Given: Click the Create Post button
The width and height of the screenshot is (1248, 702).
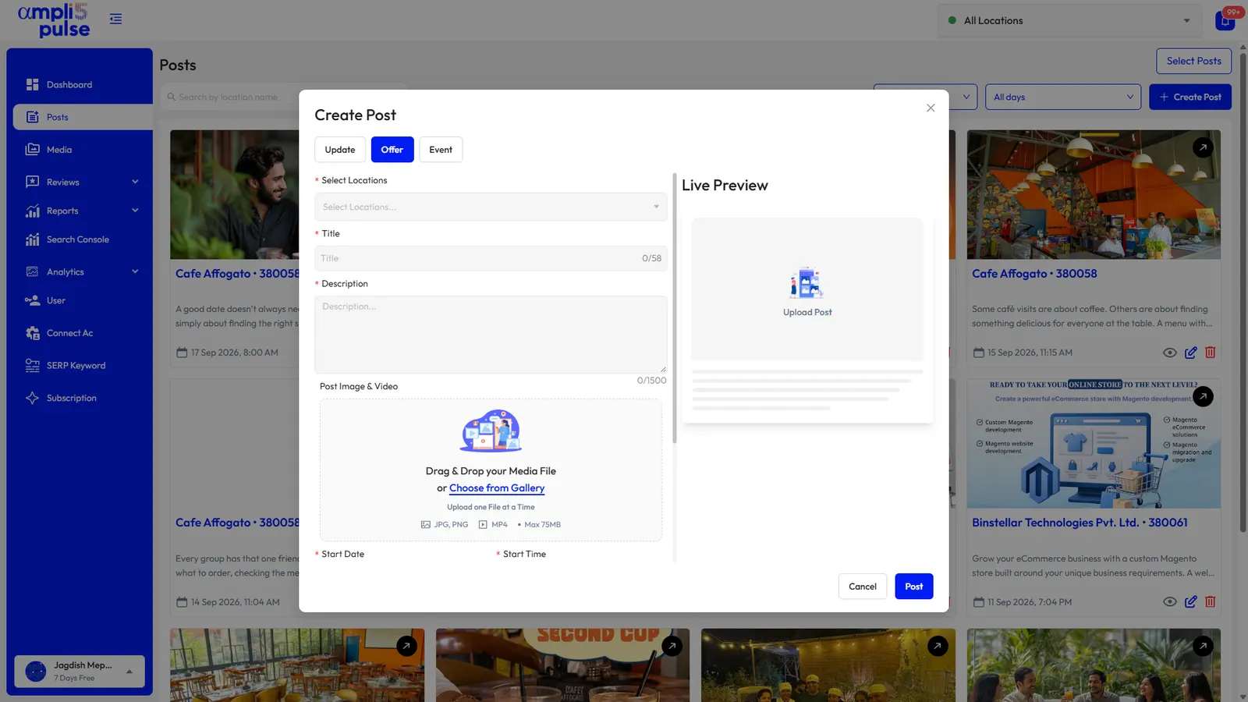Looking at the screenshot, I should (x=1190, y=97).
